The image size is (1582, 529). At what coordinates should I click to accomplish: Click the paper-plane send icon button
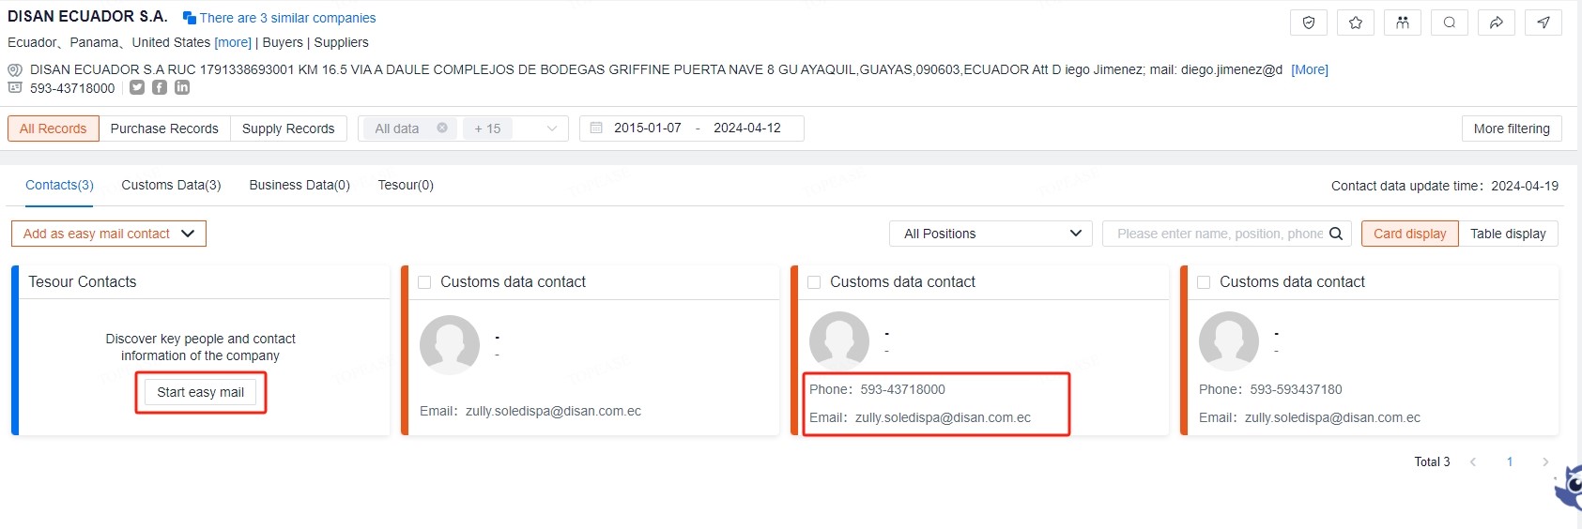coord(1544,23)
